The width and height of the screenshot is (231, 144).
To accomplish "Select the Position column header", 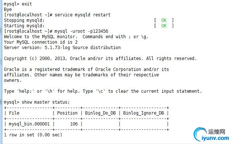I will click(x=67, y=113).
